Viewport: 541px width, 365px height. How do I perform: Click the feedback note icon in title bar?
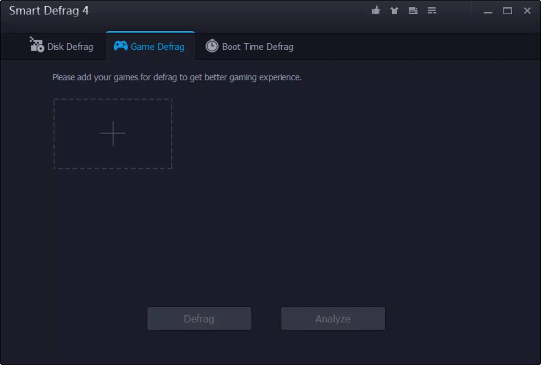pos(413,10)
